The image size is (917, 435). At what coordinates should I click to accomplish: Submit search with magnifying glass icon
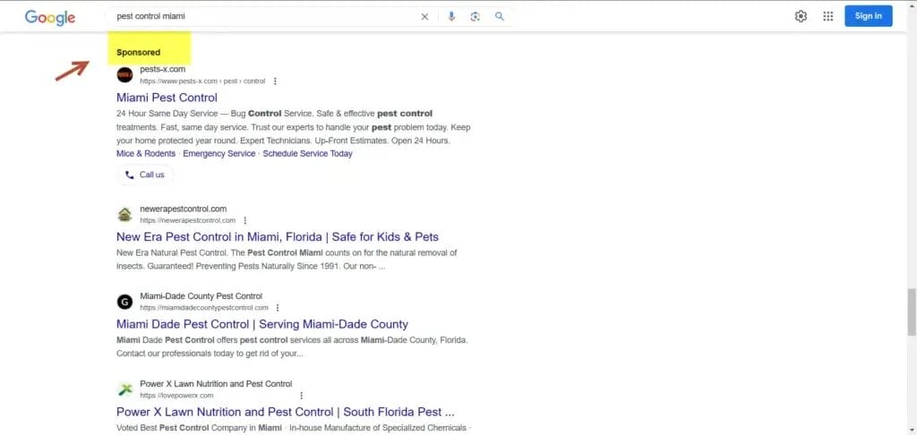click(x=500, y=16)
